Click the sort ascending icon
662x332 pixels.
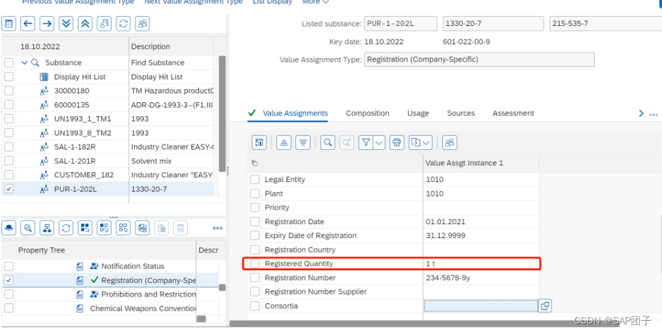pyautogui.click(x=284, y=143)
